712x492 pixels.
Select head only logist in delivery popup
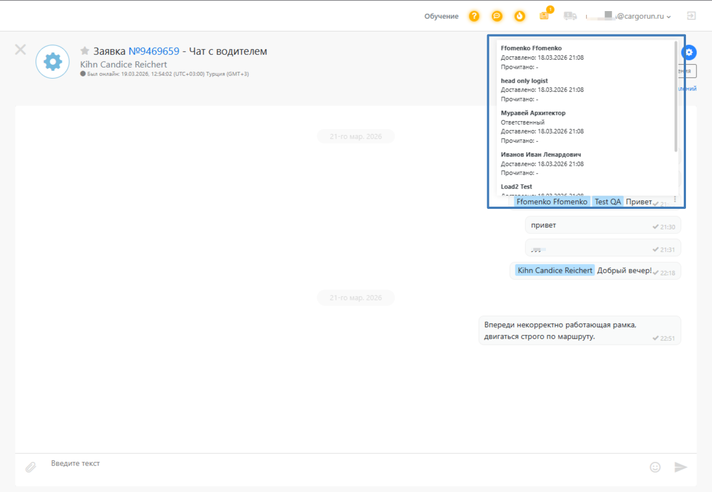(x=524, y=81)
